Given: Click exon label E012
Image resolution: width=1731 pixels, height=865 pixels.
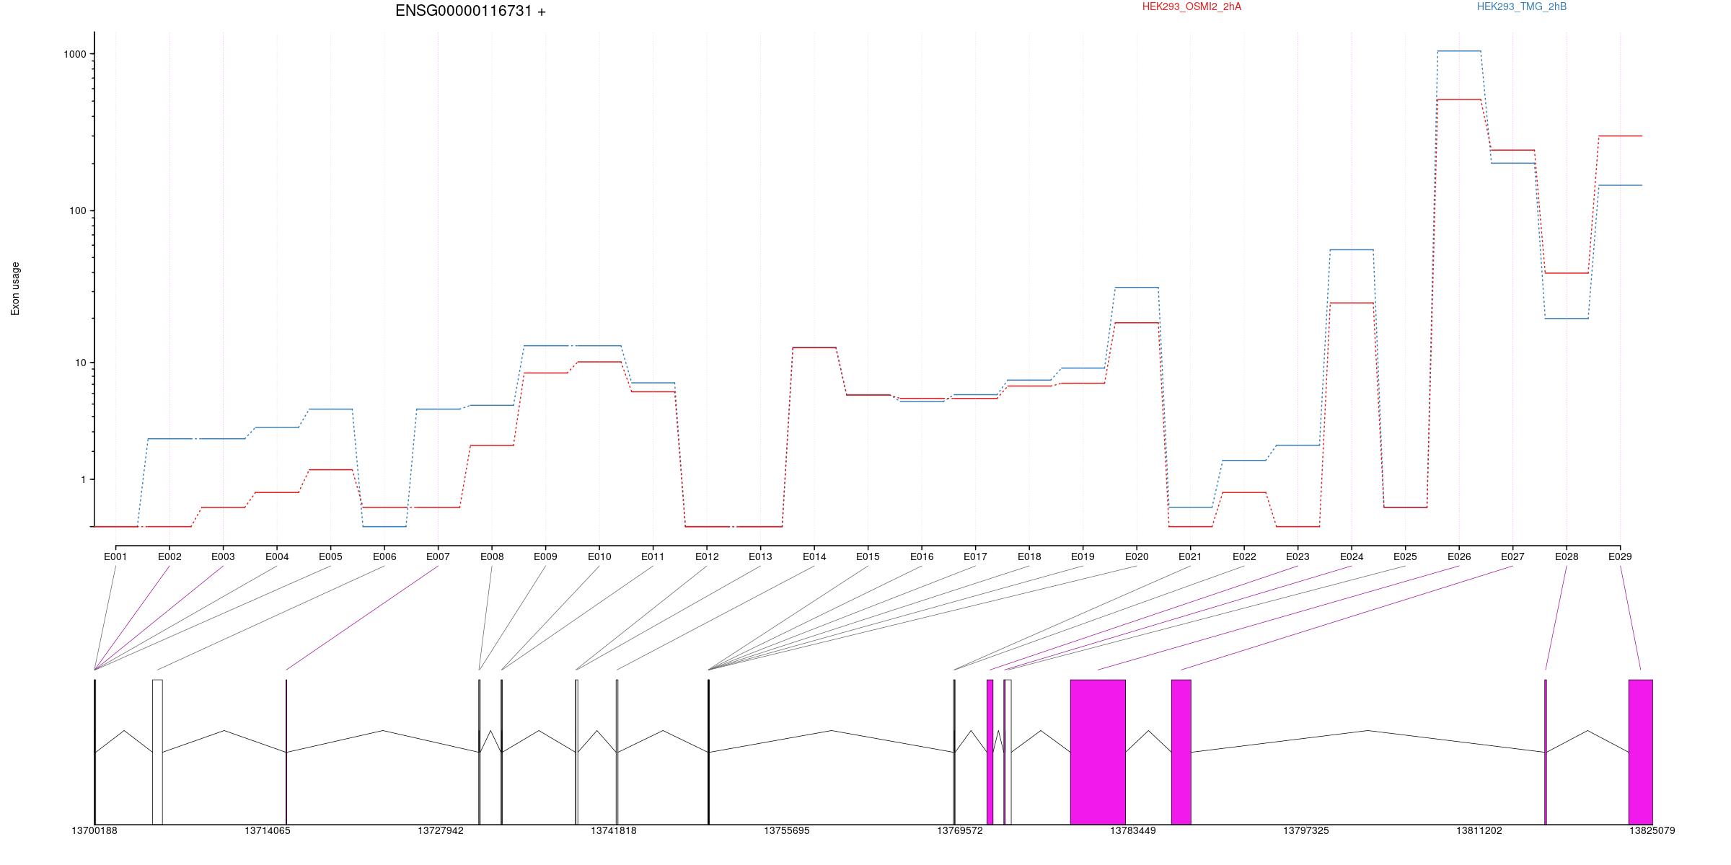Looking at the screenshot, I should tap(707, 556).
